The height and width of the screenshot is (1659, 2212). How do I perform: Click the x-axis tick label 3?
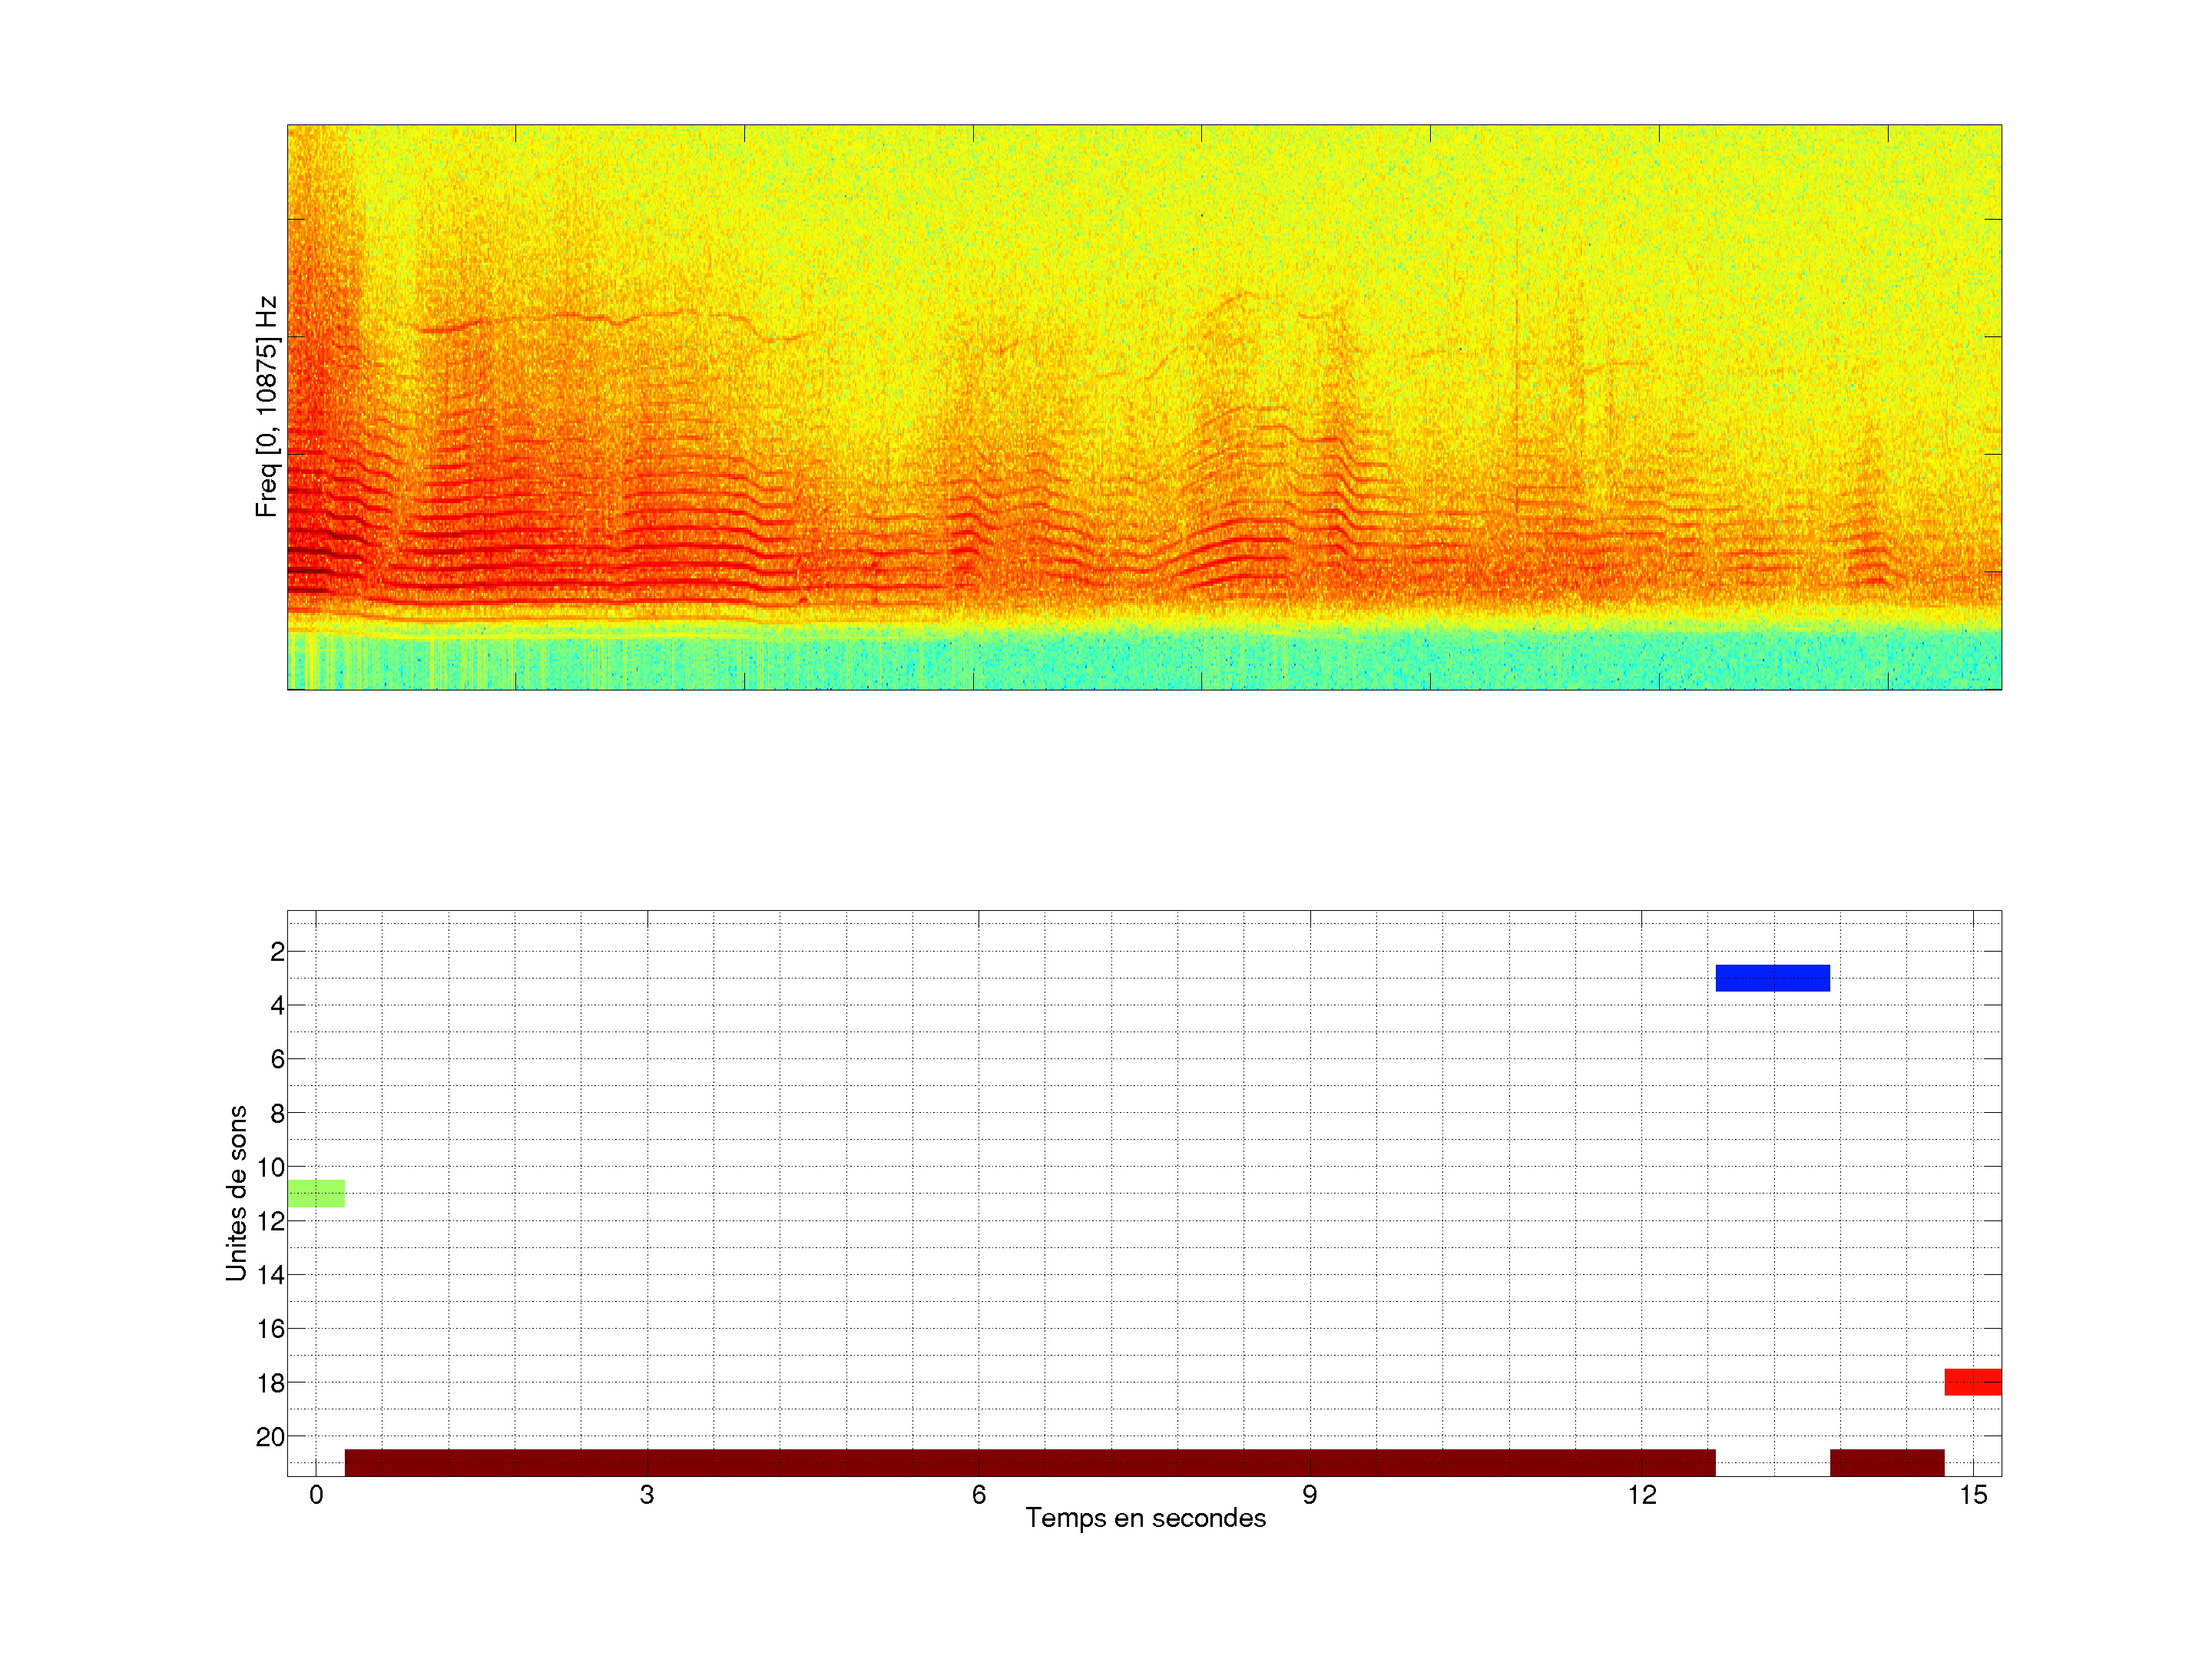pyautogui.click(x=647, y=1495)
